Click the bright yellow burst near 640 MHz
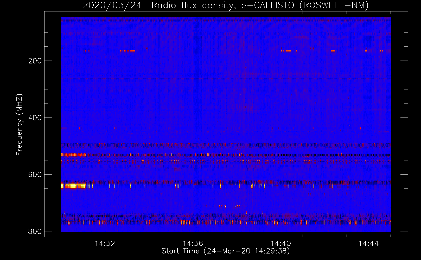 point(75,186)
